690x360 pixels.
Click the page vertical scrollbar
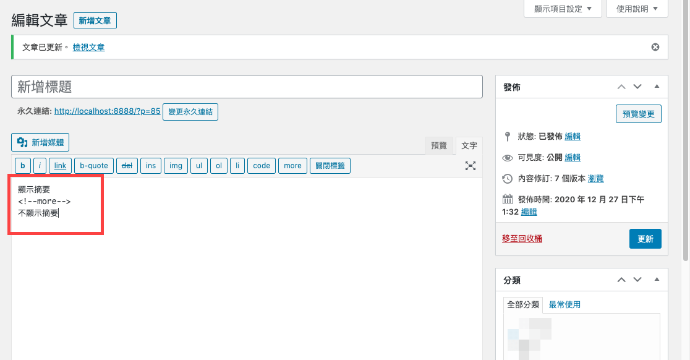(686, 132)
